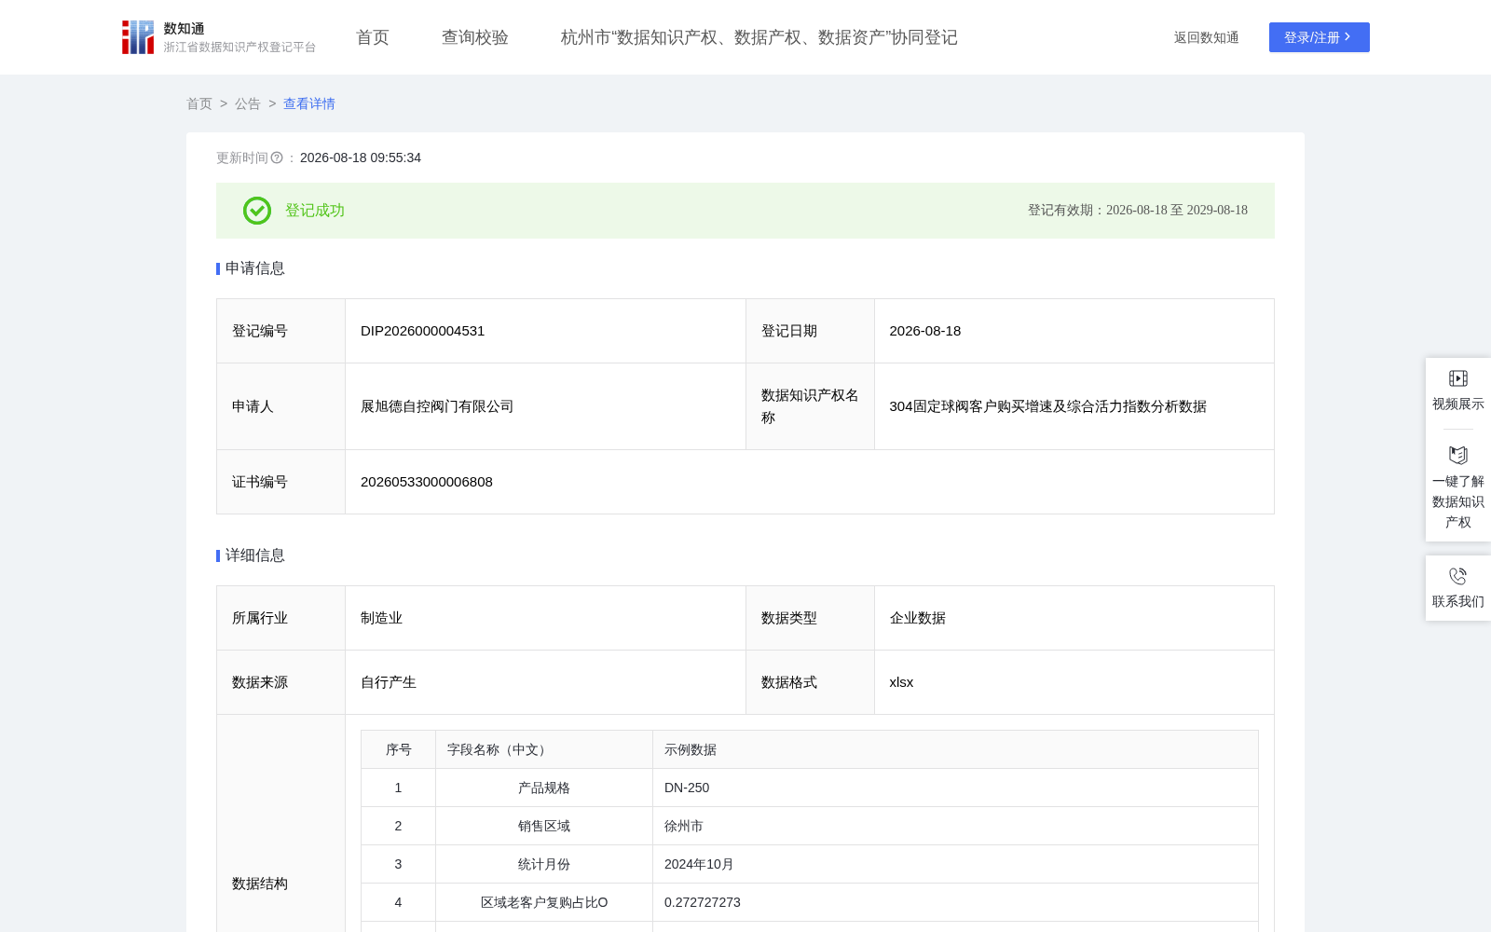
Task: Click the 一键了解数据知识产权 text
Action: pyautogui.click(x=1458, y=501)
